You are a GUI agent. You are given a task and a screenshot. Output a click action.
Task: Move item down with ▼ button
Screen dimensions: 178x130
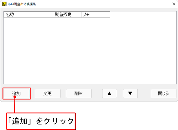[130, 93]
